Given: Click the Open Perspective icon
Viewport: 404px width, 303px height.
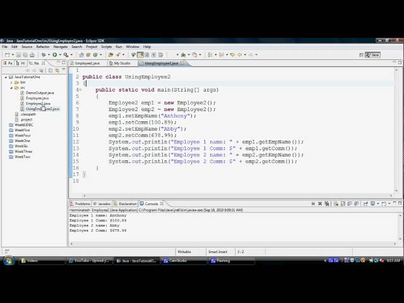Looking at the screenshot, I should (x=361, y=55).
